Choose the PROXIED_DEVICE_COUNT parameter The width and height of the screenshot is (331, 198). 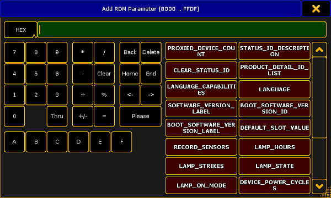click(x=201, y=51)
